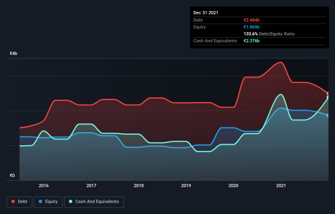
Task: Click the 2019 x-axis label
Action: click(x=186, y=186)
